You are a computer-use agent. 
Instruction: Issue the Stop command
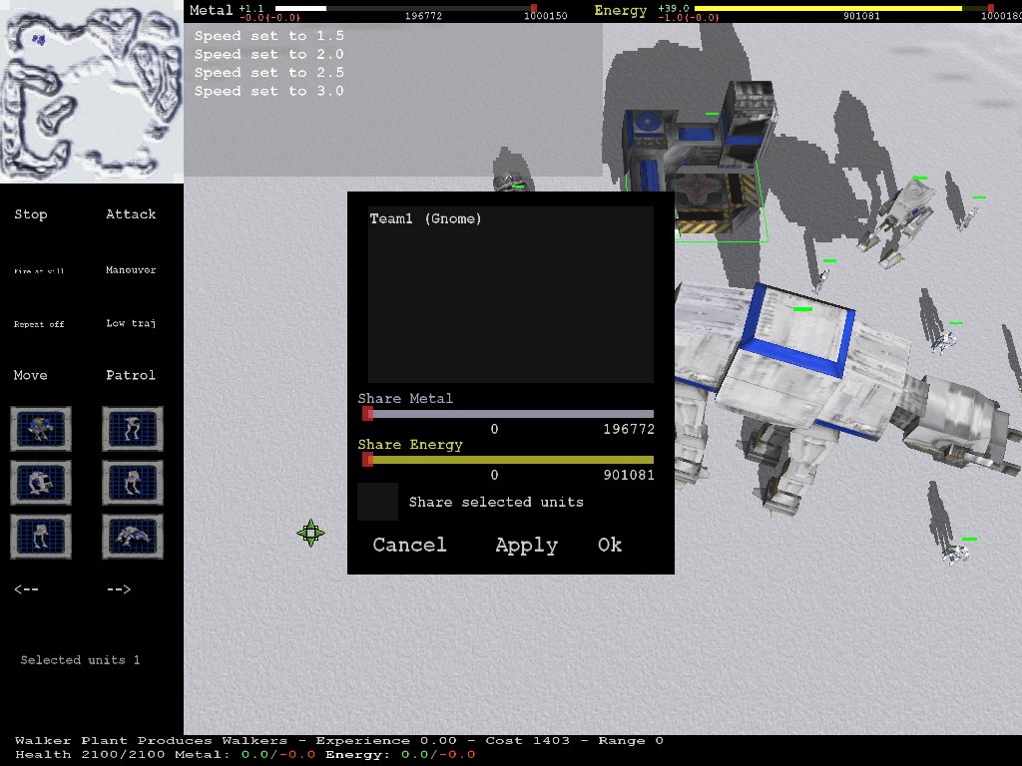(31, 214)
